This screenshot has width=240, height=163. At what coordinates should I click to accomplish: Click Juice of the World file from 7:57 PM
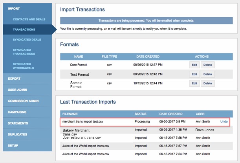point(86,146)
